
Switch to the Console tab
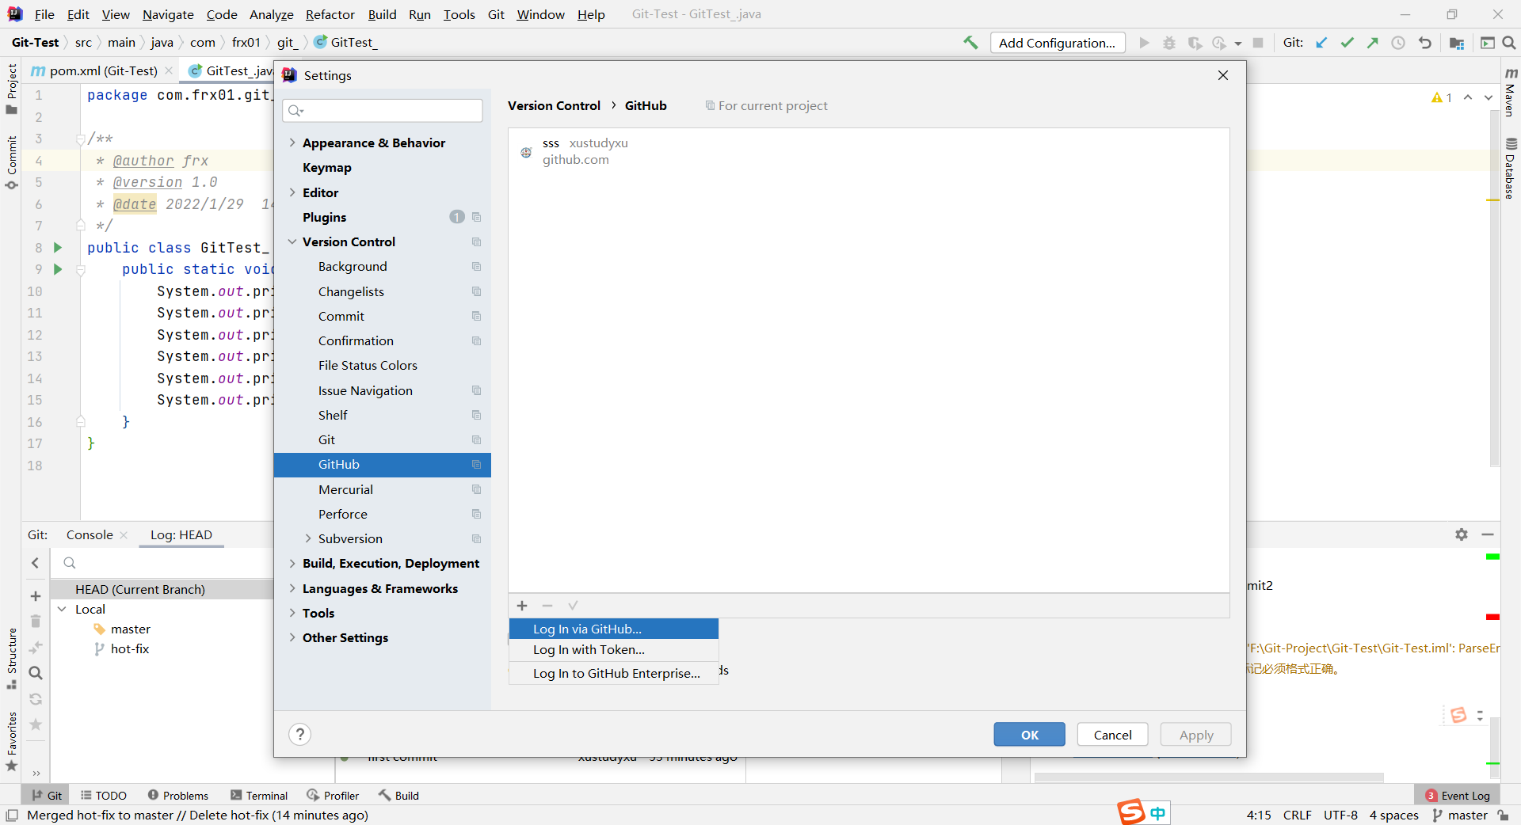pyautogui.click(x=90, y=534)
